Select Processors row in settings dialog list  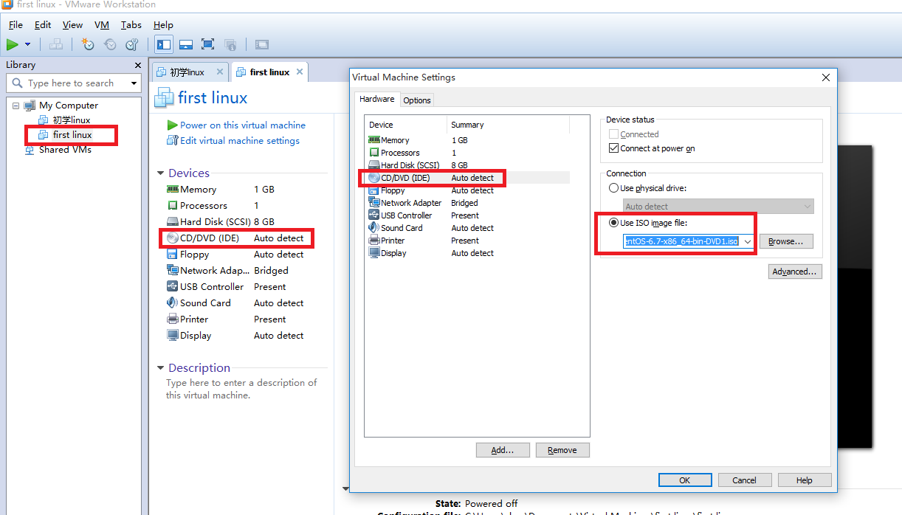469,153
